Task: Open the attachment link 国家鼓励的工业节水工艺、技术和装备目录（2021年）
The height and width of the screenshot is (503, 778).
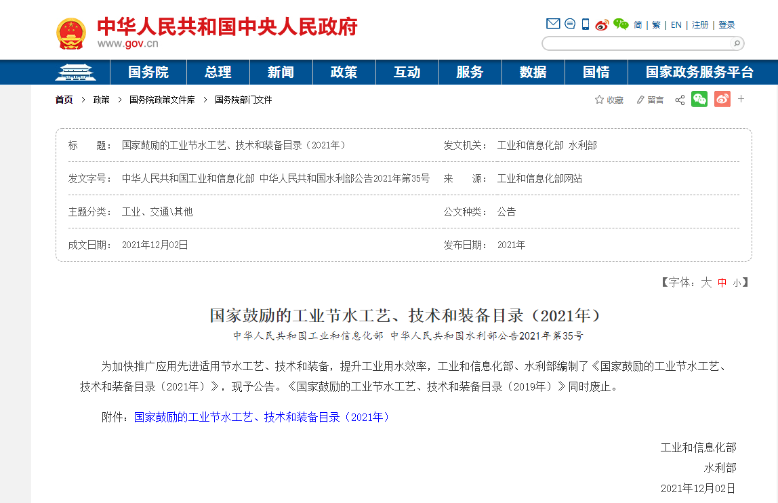Action: (263, 417)
